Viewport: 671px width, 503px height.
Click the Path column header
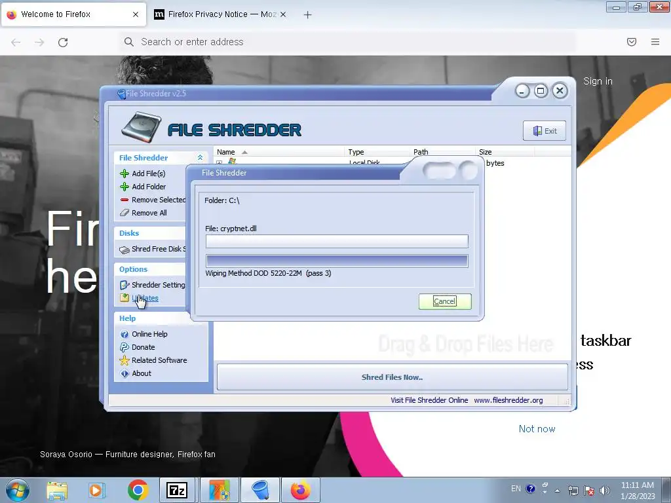[442, 152]
